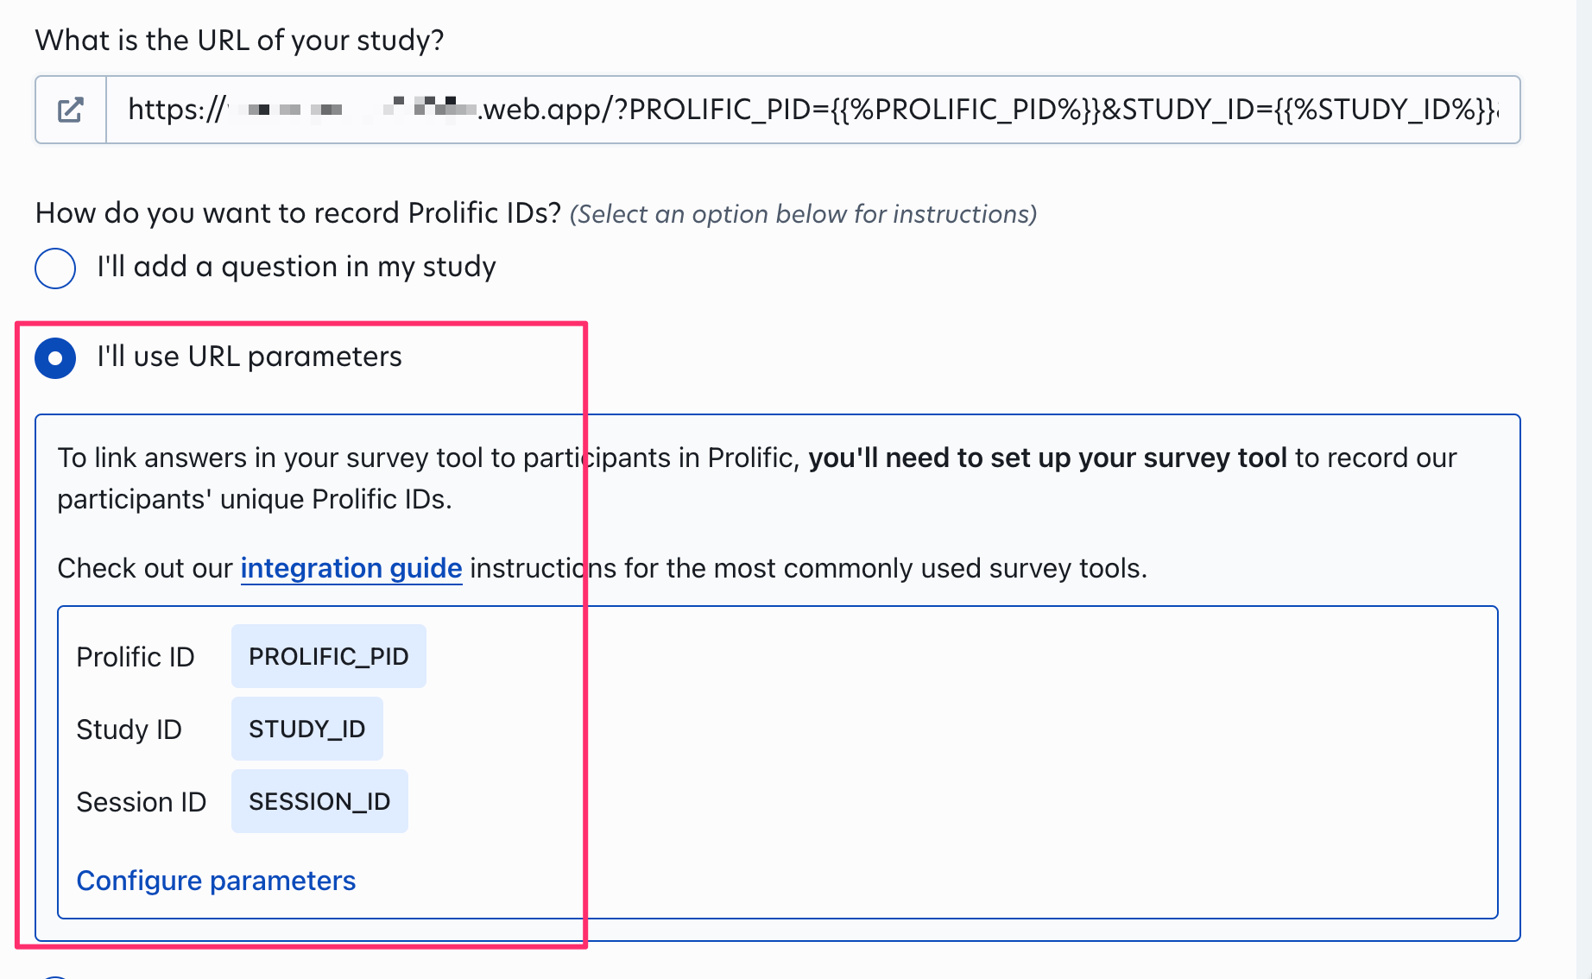Click the "I'll use URL parameters" label text
Image resolution: width=1592 pixels, height=979 pixels.
click(x=250, y=357)
